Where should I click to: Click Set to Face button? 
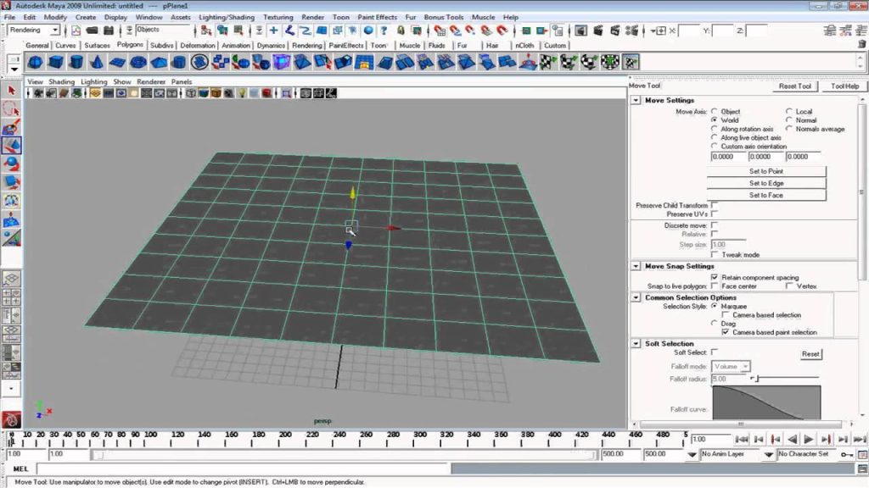[766, 196]
